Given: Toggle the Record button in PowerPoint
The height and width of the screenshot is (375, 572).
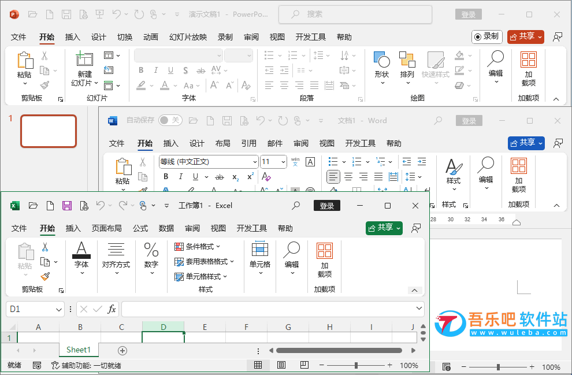Looking at the screenshot, I should [x=487, y=36].
